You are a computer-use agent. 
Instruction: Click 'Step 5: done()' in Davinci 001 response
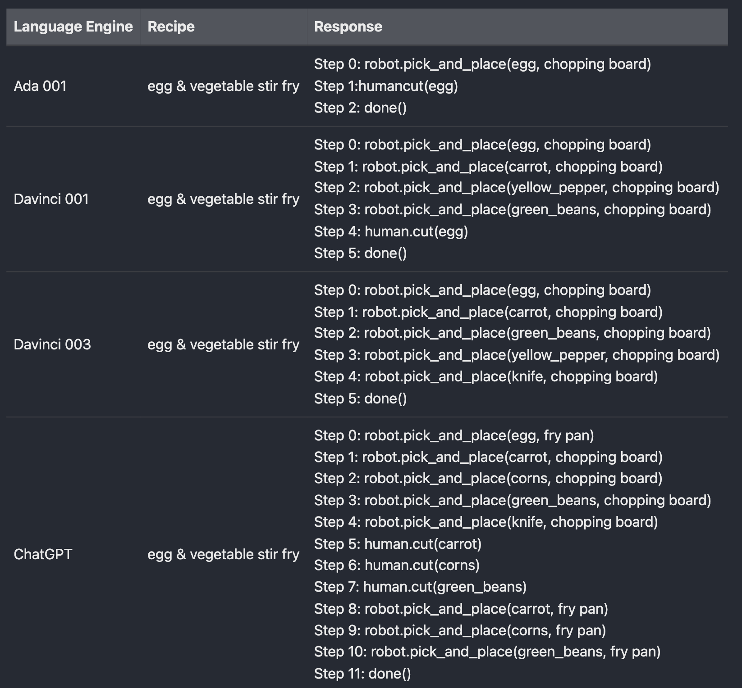pos(360,253)
